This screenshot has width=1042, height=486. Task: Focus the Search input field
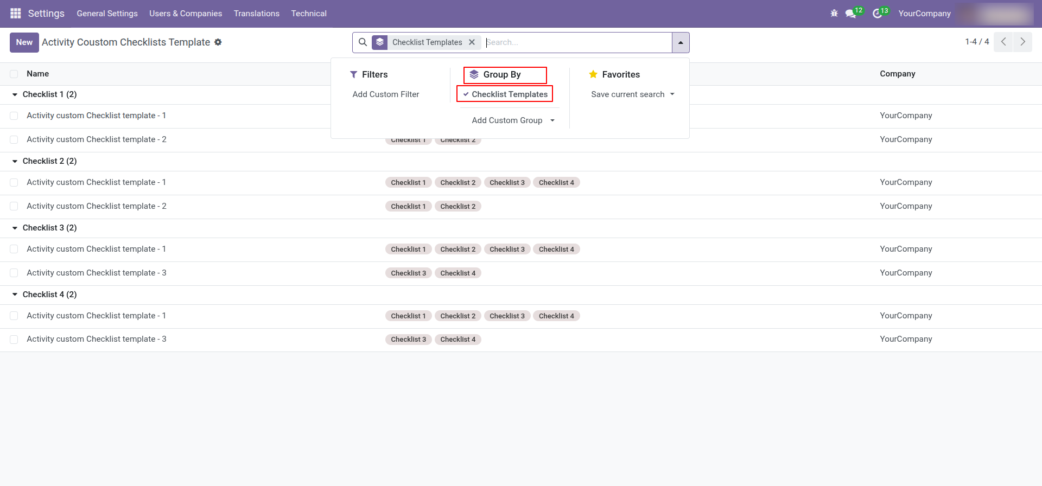(577, 42)
